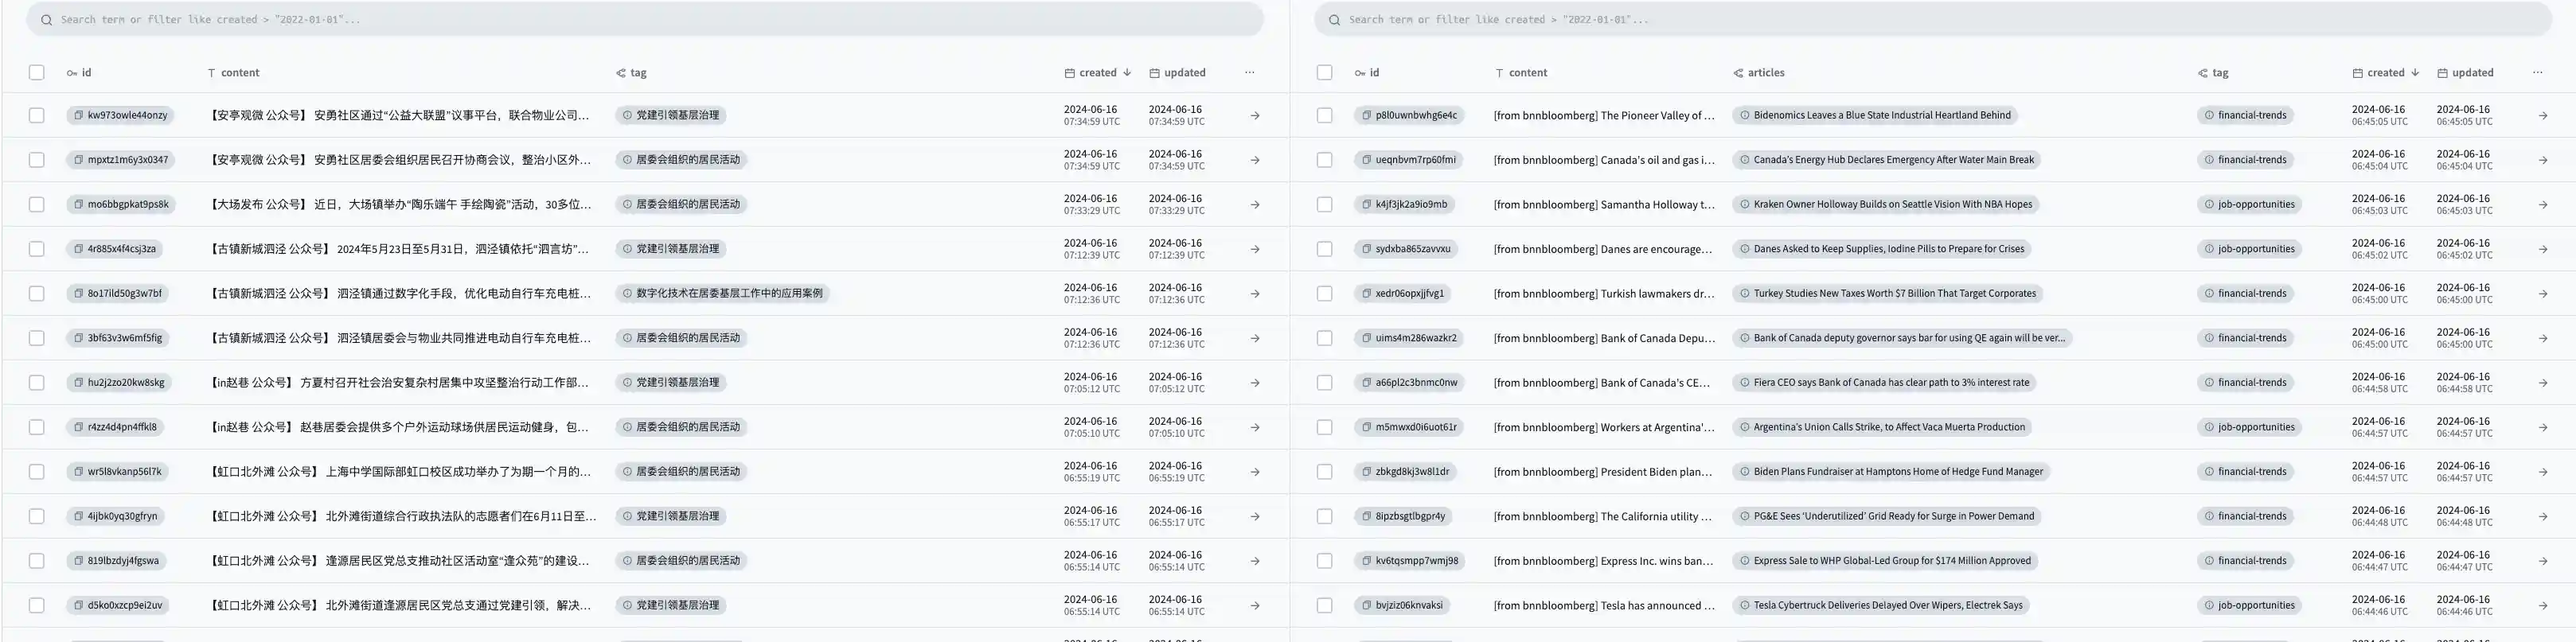Sort the right table by updated column

point(2472,73)
